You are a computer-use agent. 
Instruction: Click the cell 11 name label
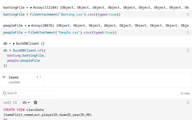click(10, 103)
